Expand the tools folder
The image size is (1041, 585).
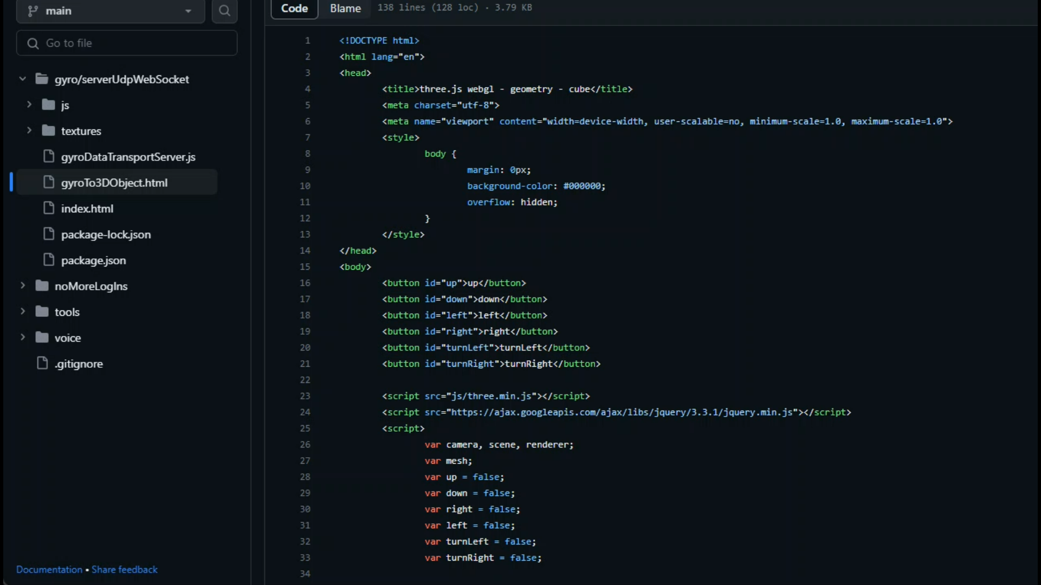pyautogui.click(x=22, y=311)
